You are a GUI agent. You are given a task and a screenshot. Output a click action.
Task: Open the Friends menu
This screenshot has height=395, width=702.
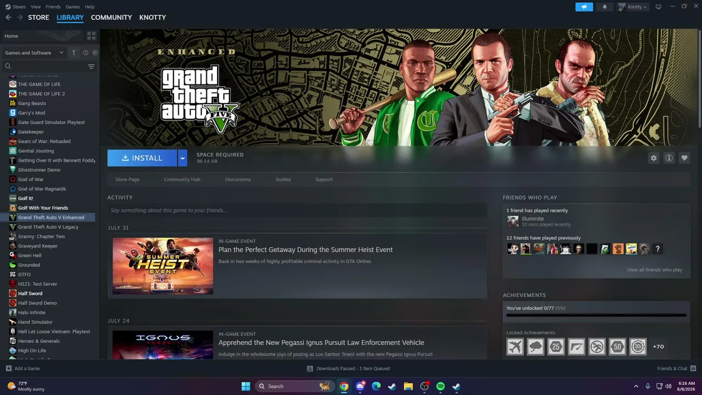pyautogui.click(x=53, y=7)
